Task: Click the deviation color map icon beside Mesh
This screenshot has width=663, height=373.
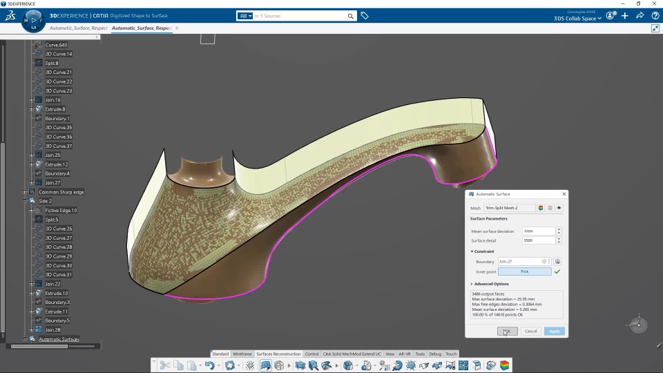Action: coord(541,208)
